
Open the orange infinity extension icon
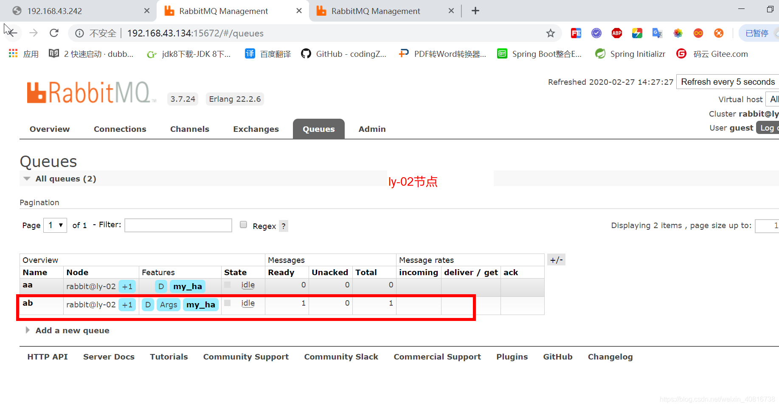point(698,33)
